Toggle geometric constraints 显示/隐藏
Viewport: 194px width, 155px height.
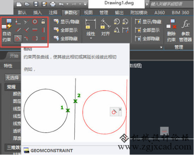coord(66,22)
